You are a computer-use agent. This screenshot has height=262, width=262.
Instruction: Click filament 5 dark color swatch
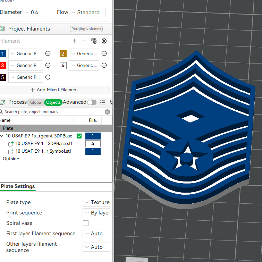[3, 77]
